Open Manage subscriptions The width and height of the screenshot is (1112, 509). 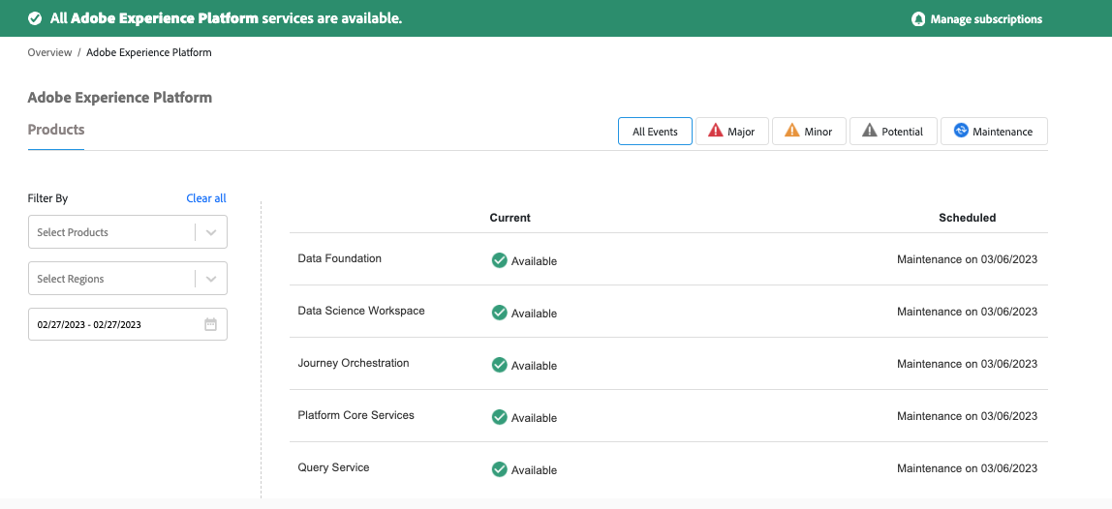[986, 19]
